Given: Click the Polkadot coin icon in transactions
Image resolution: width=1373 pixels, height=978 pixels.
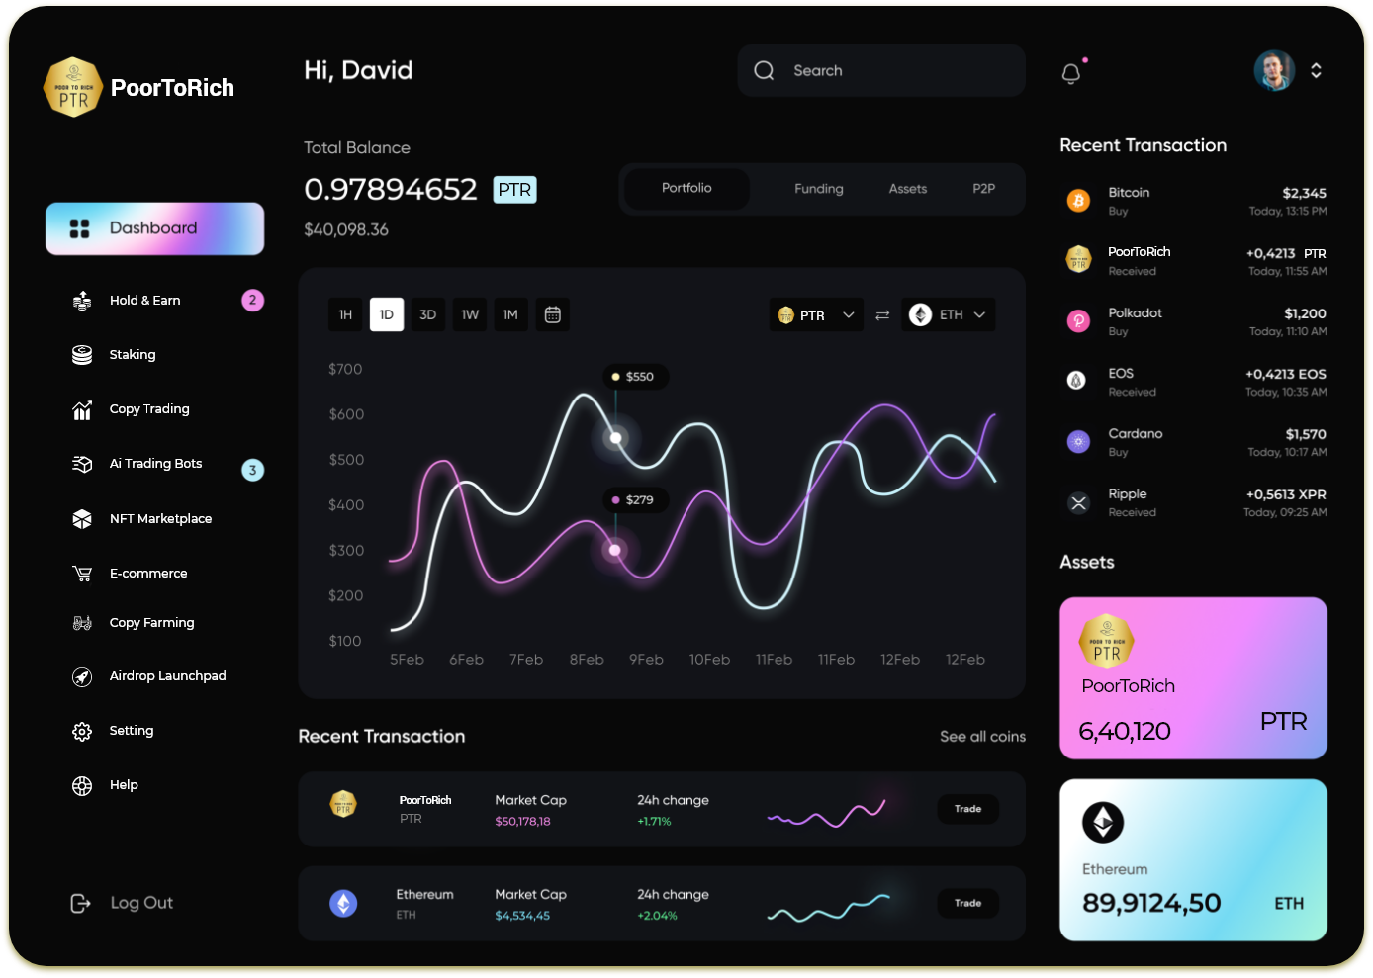Looking at the screenshot, I should point(1078,321).
